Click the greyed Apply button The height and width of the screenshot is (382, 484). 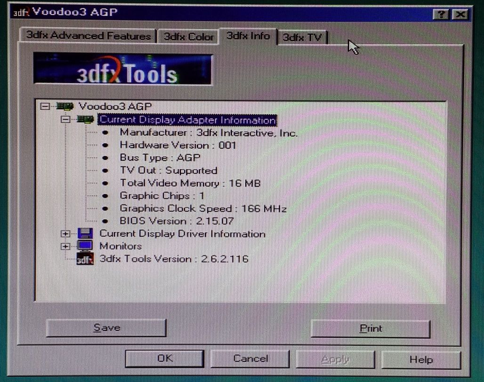click(335, 359)
